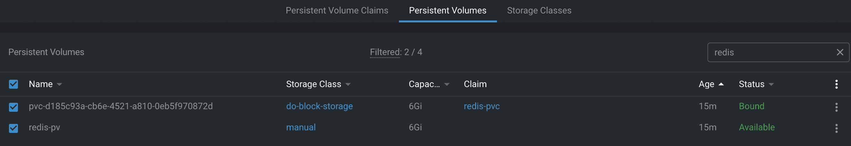The image size is (851, 146).
Task: Follow the redis-pvc claim link
Action: [482, 106]
